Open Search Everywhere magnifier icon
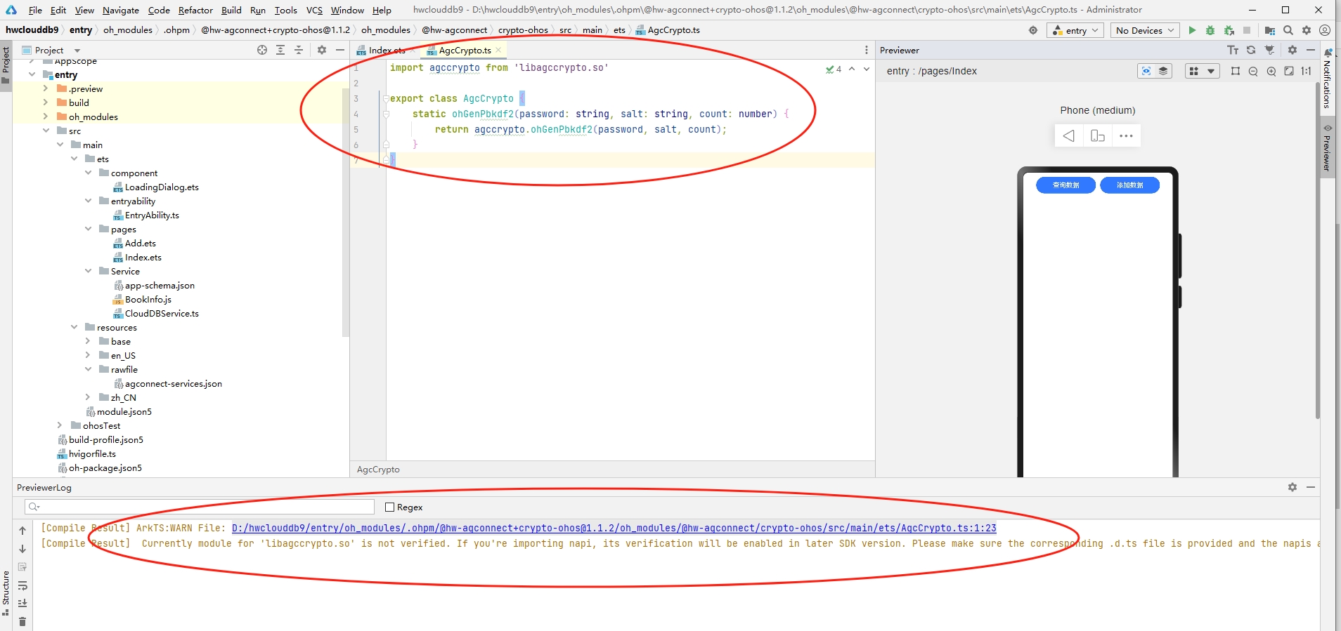This screenshot has height=631, width=1341. coord(1288,30)
